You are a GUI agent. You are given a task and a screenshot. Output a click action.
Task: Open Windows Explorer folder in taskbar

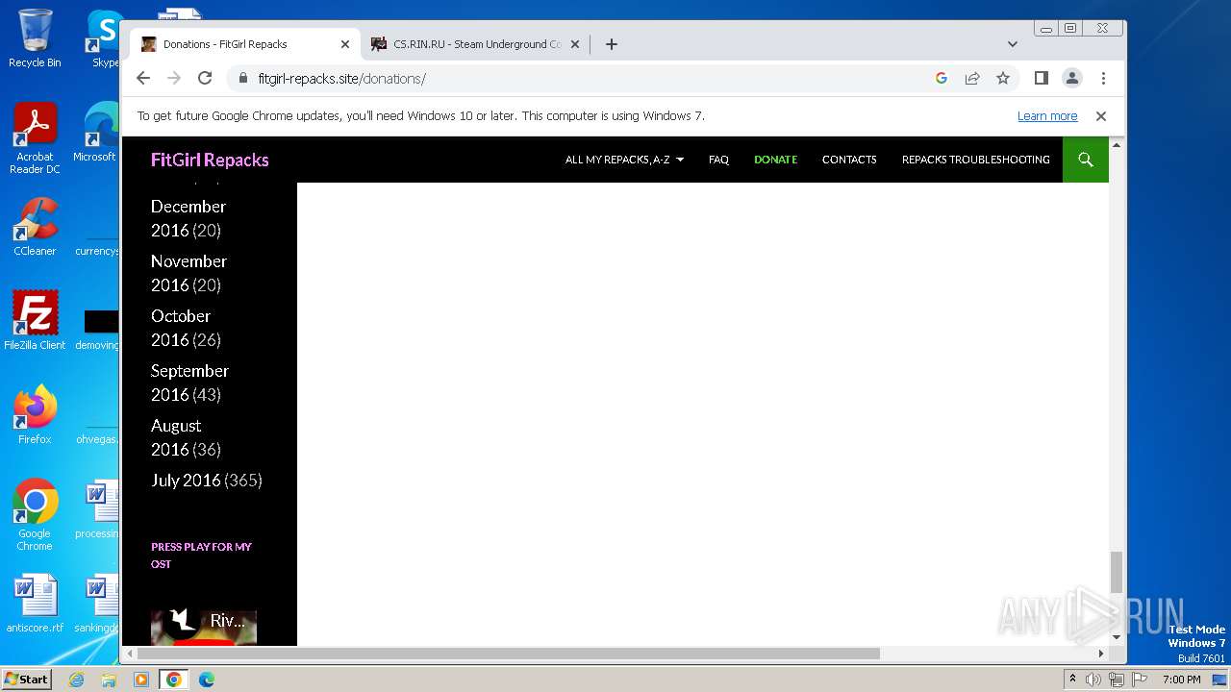109,680
